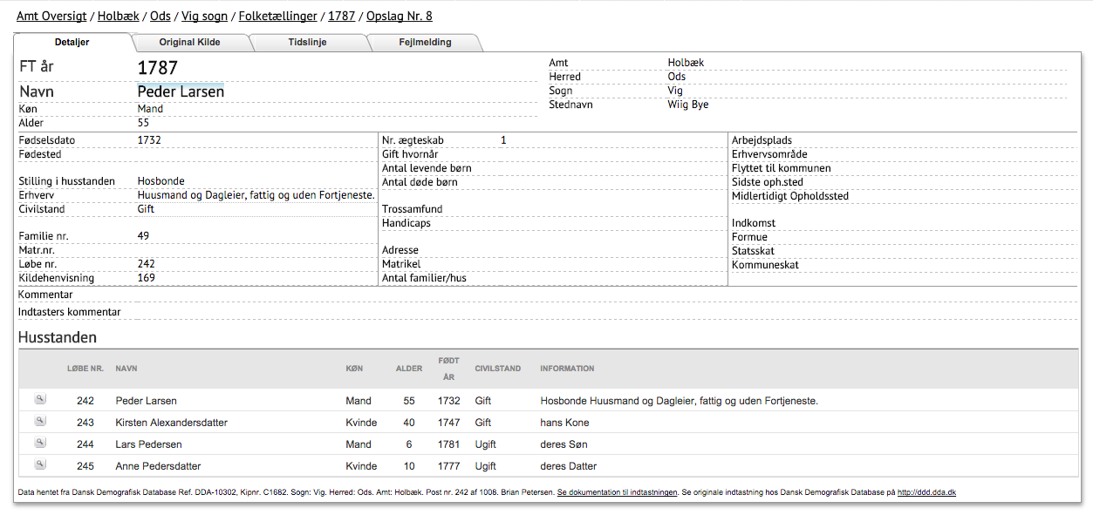Open 'Se dokumentation til indtastningen' link

[x=617, y=492]
